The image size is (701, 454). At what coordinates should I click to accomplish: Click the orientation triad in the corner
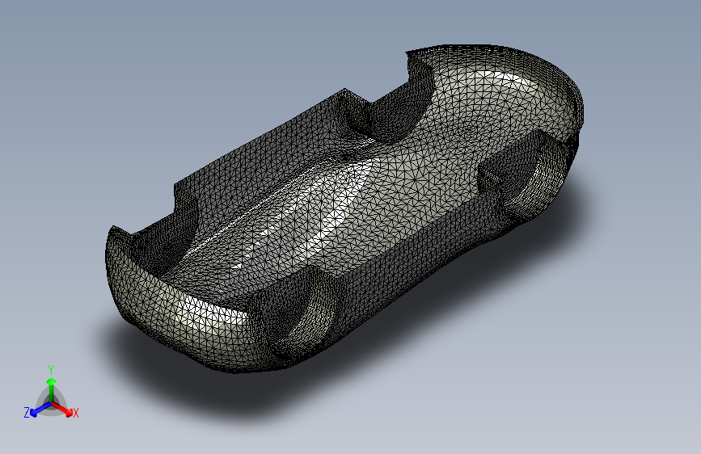click(x=52, y=393)
